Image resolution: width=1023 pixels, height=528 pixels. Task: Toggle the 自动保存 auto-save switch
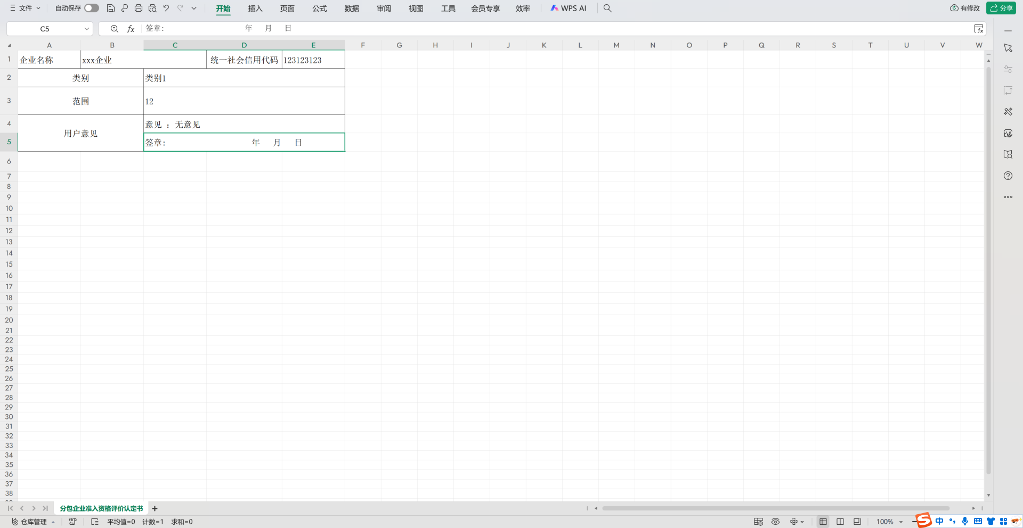[x=92, y=8]
